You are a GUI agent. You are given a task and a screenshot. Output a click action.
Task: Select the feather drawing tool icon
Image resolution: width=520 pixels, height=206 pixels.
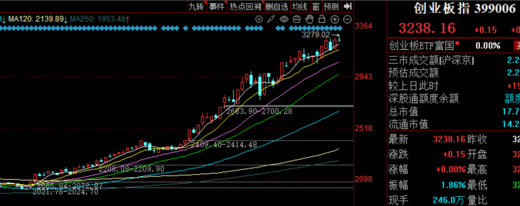click(x=271, y=19)
